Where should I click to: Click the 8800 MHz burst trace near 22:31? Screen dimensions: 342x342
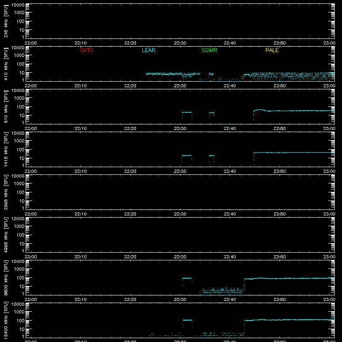187,278
